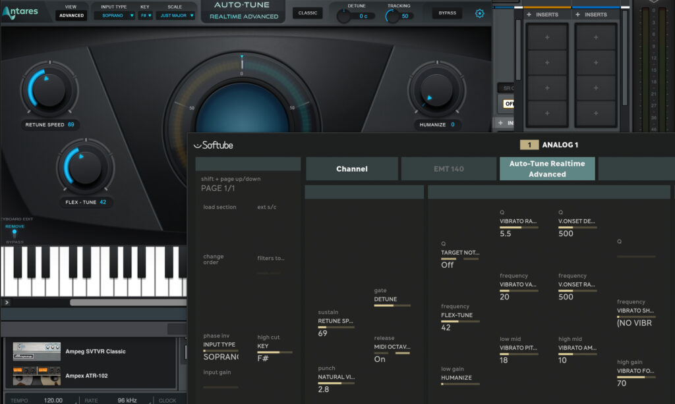Click the KEY F# slider in Softube panel

point(275,353)
